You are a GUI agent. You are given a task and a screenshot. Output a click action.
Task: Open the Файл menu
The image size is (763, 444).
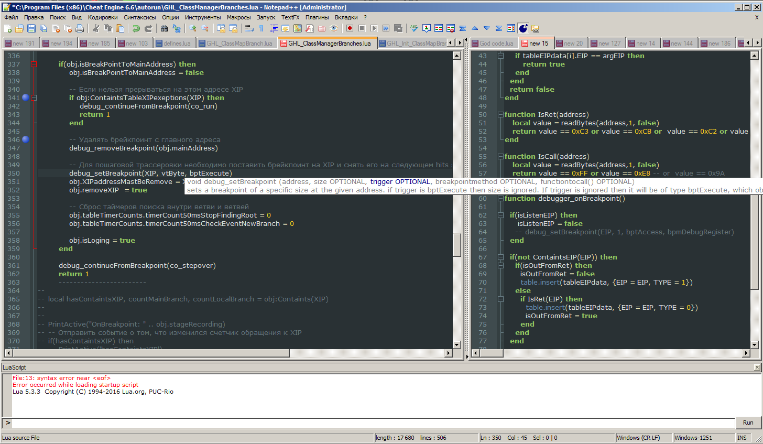coord(11,17)
